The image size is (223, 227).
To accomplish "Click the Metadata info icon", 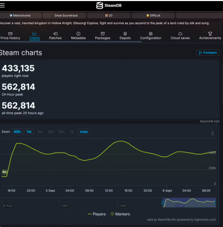I will (x=78, y=34).
